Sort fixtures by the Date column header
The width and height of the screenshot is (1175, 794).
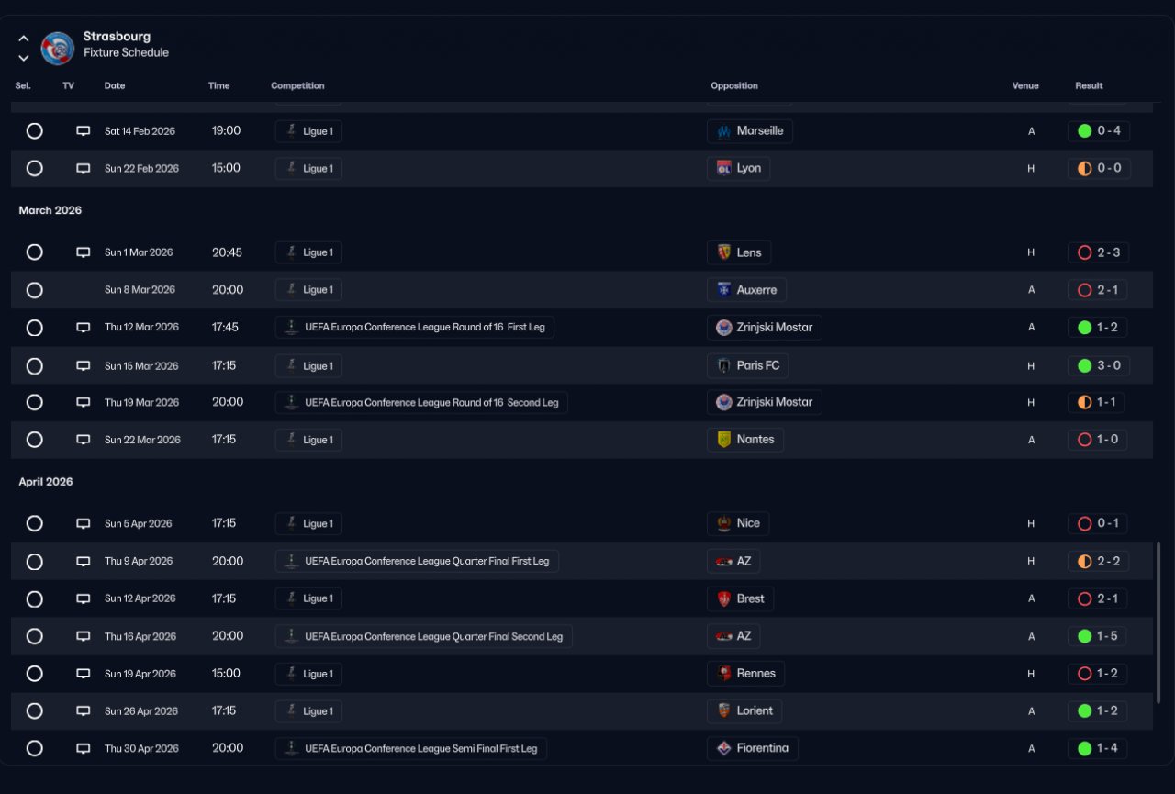(115, 86)
